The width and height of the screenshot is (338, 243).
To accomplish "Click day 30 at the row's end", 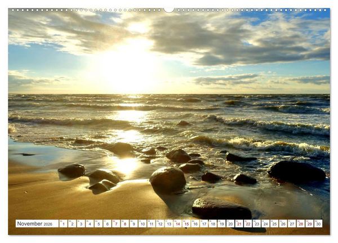I will pos(318,224).
